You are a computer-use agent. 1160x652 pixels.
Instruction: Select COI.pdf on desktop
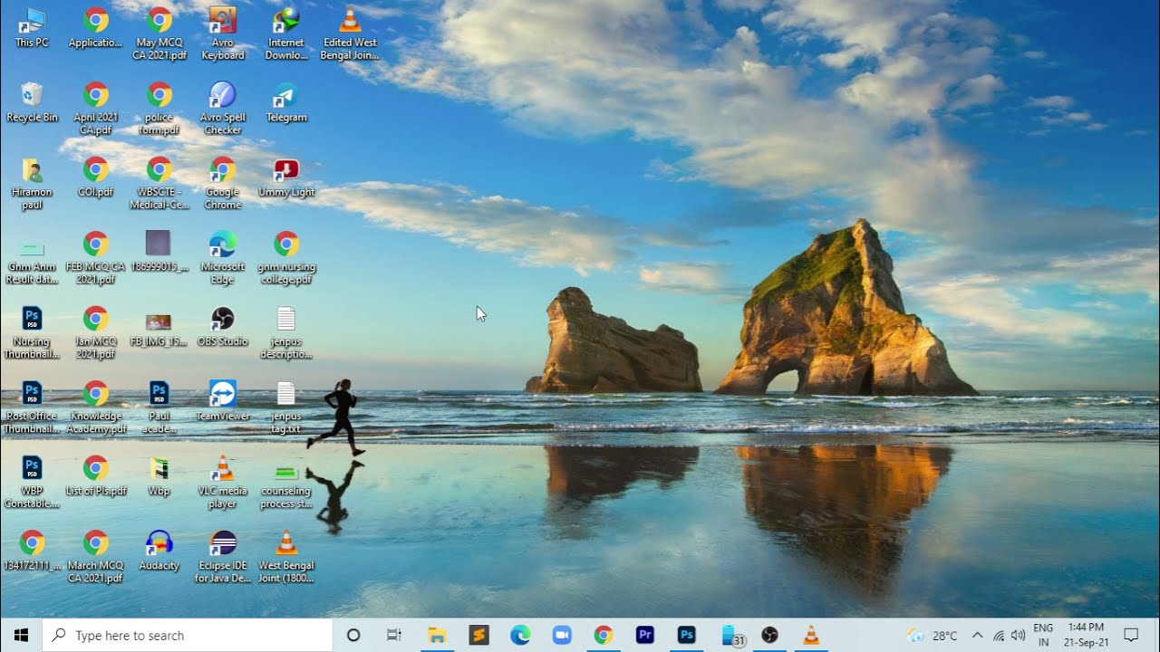96,177
